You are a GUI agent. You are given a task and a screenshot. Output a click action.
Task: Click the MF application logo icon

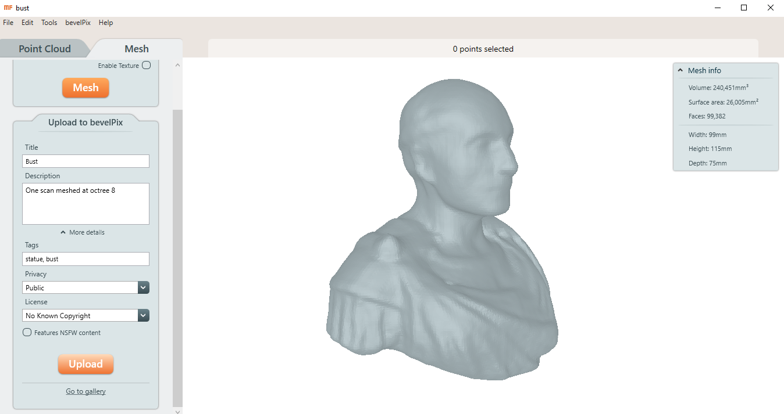coord(8,8)
